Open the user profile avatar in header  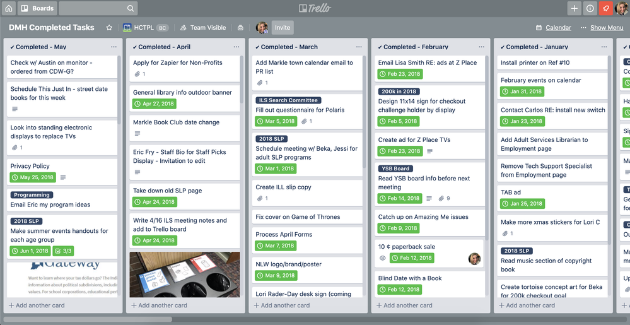tap(622, 8)
